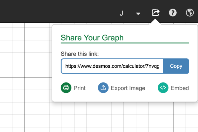Click the 'Share this link:' label
Viewport: 198px width, 132px height.
coord(79,54)
